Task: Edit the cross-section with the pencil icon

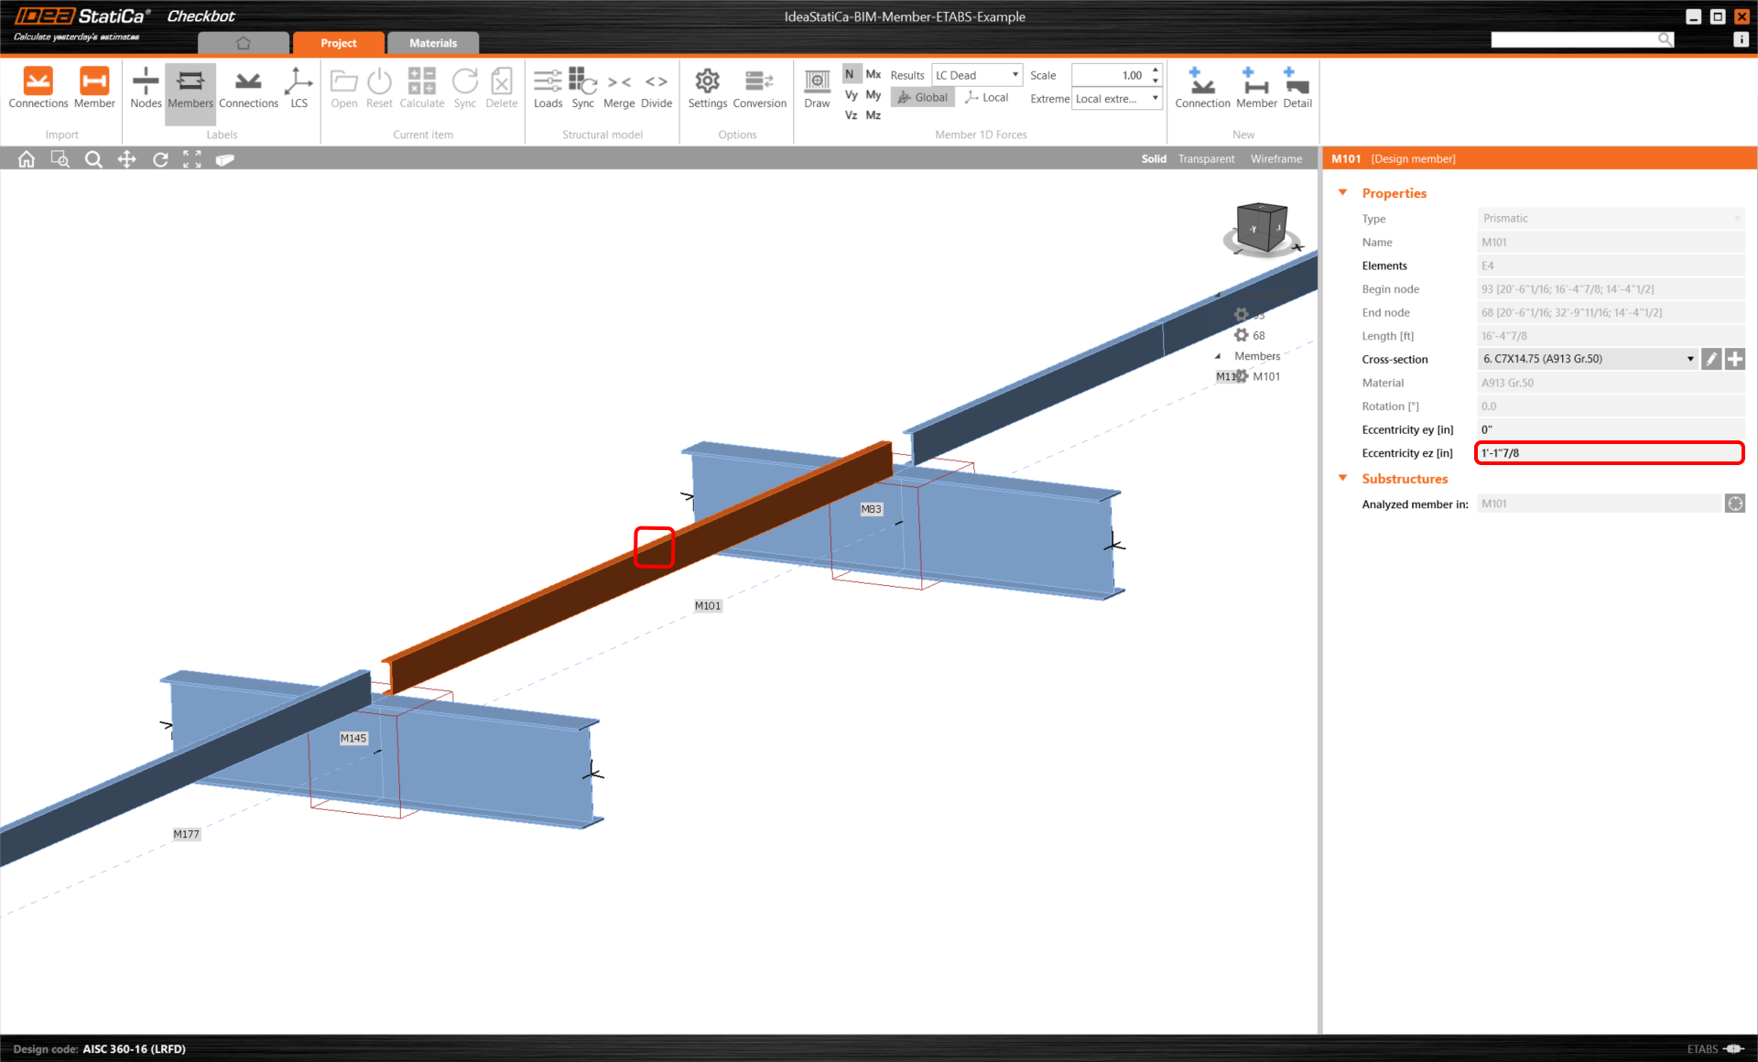Action: point(1710,359)
